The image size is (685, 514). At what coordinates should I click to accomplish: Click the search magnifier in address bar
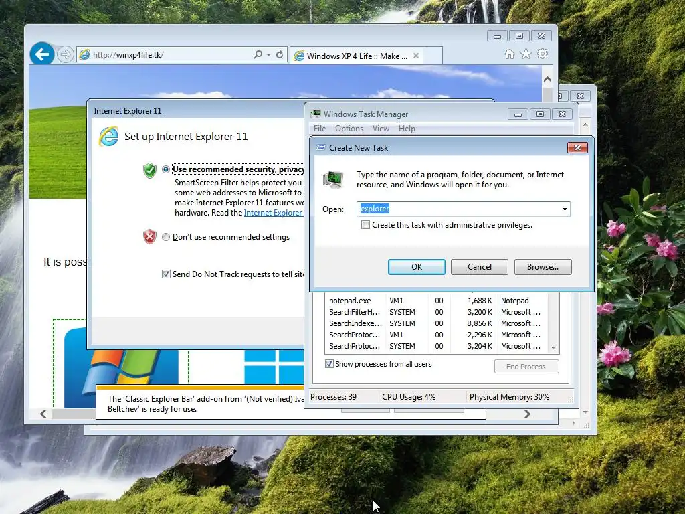(258, 54)
